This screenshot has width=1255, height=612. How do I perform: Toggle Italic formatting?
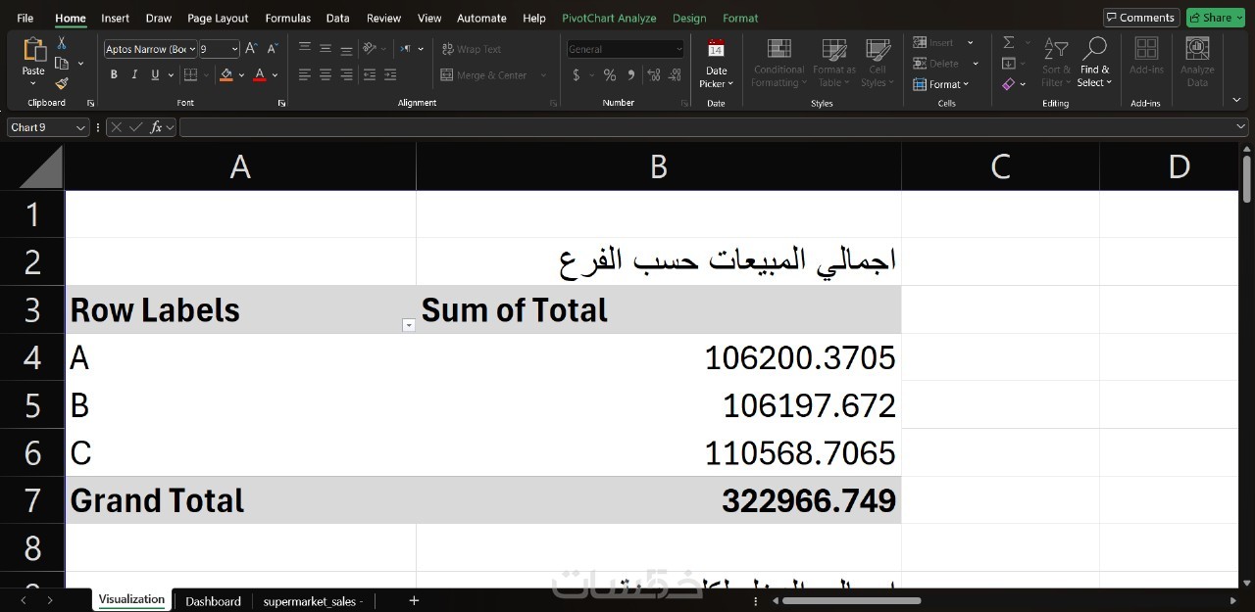coord(133,74)
